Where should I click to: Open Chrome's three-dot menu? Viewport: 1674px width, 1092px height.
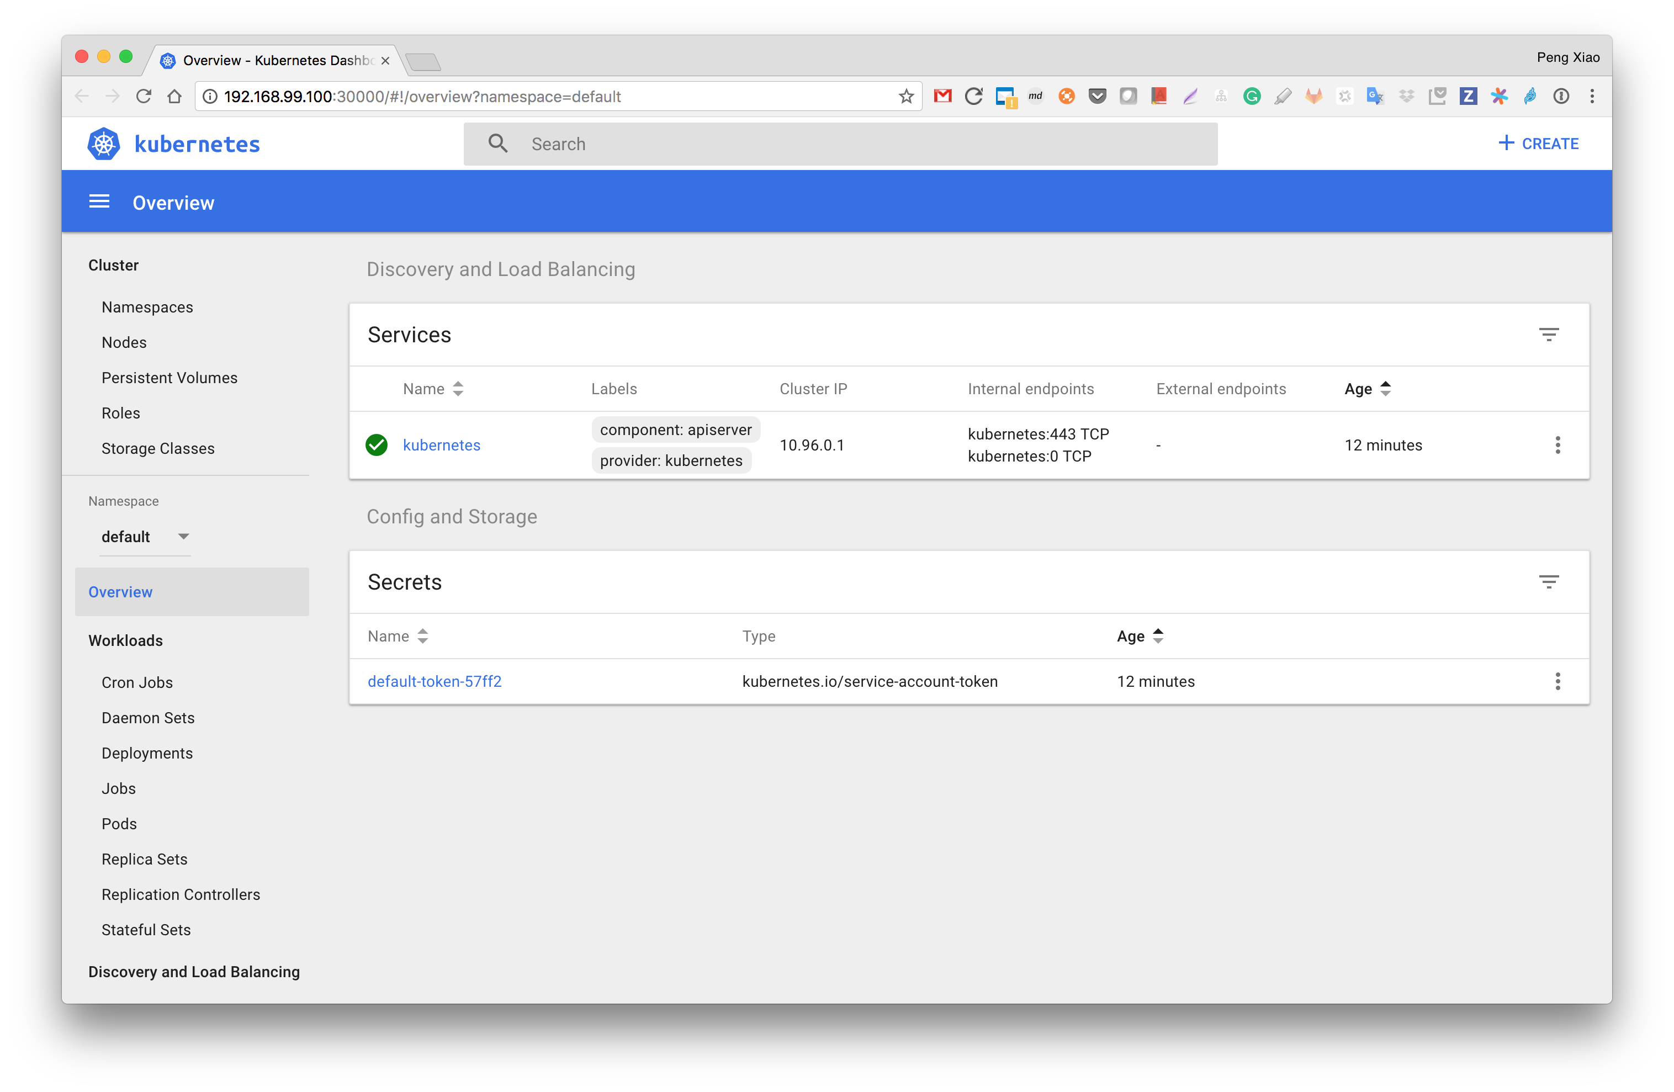1592,96
